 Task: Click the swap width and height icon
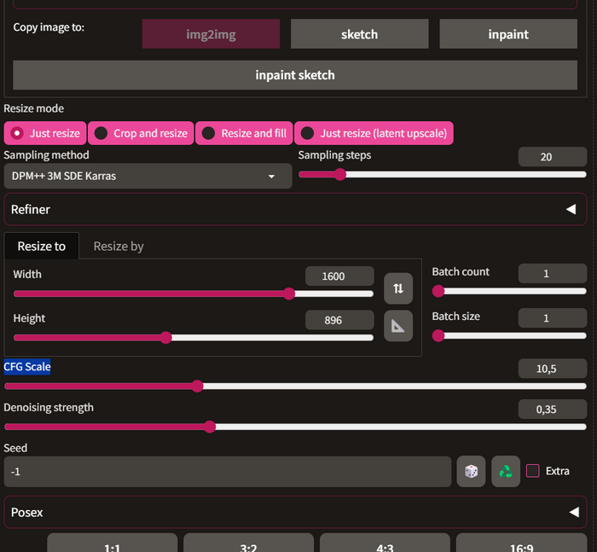pyautogui.click(x=398, y=289)
